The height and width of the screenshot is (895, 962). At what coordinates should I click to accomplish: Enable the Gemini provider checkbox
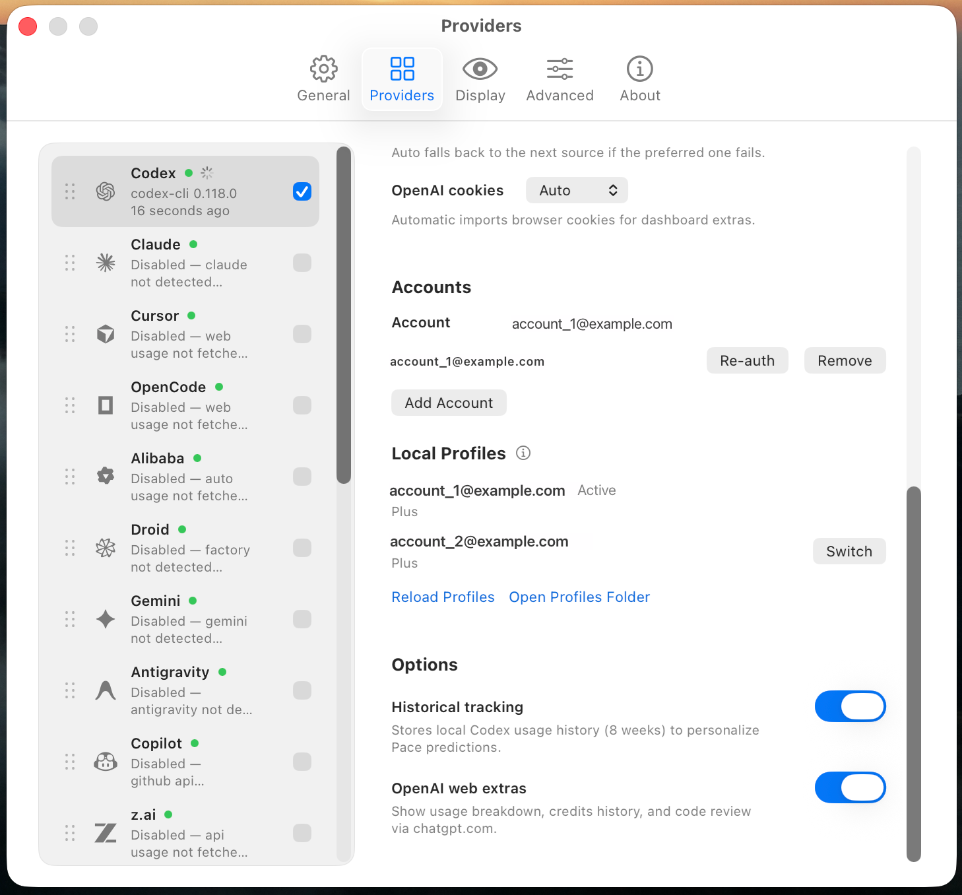302,619
